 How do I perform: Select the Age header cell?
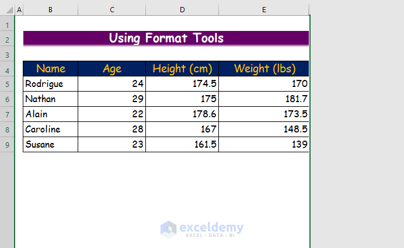coord(112,69)
